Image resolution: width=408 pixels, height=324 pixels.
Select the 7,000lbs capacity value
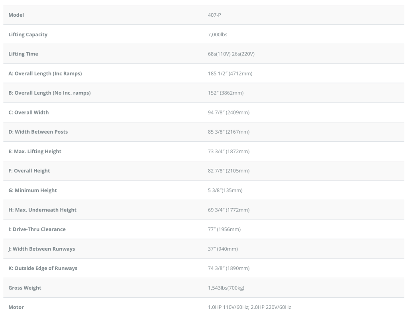[215, 35]
